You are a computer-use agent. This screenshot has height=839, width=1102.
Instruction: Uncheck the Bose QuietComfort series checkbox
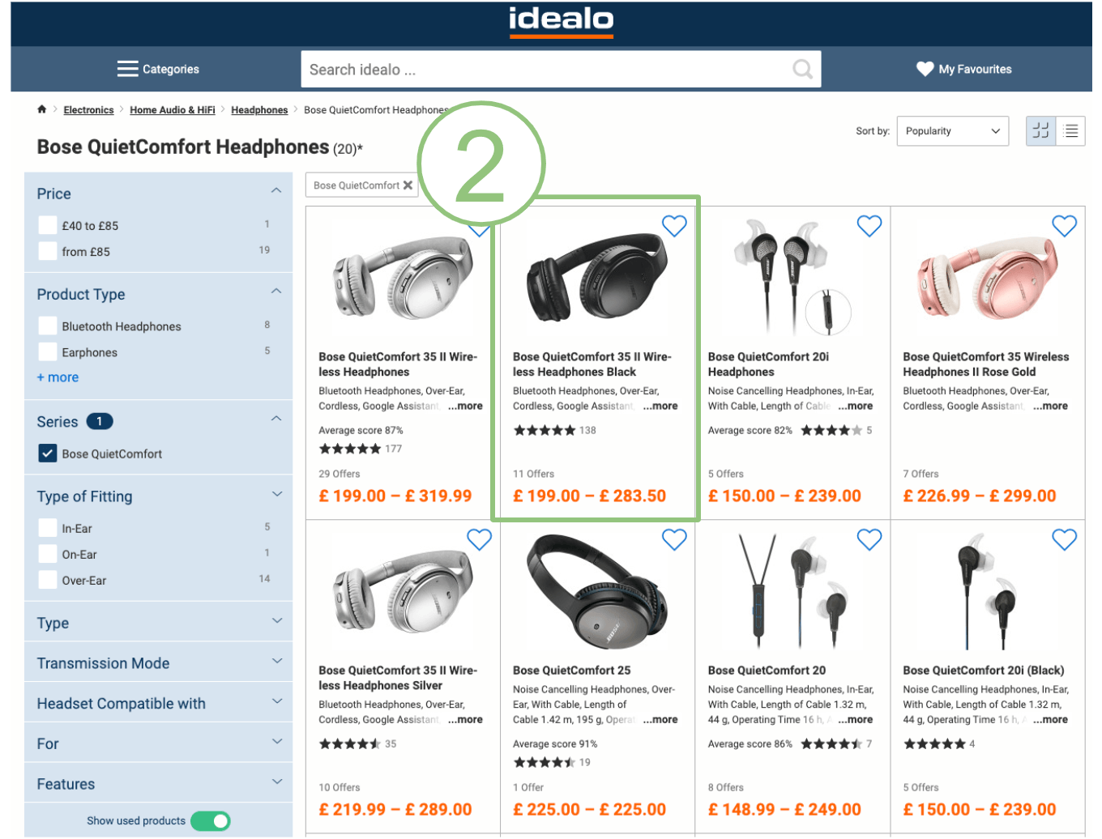(48, 454)
